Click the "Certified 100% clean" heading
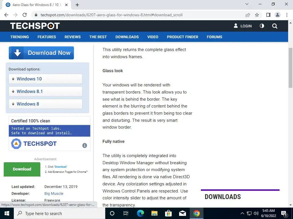Viewport: 293px width, 219px height. tap(31, 121)
